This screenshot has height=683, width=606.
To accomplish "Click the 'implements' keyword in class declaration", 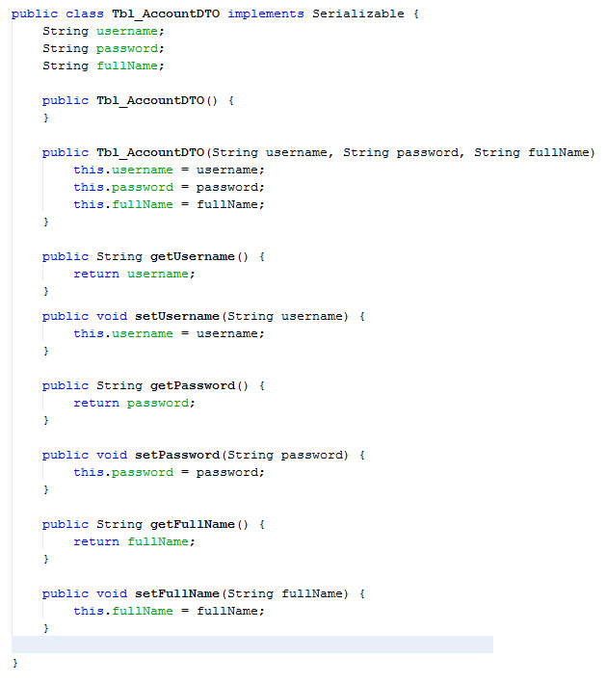I will 266,14.
